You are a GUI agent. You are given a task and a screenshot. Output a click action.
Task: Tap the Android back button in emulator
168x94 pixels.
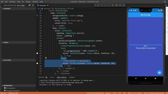[x=136, y=78]
